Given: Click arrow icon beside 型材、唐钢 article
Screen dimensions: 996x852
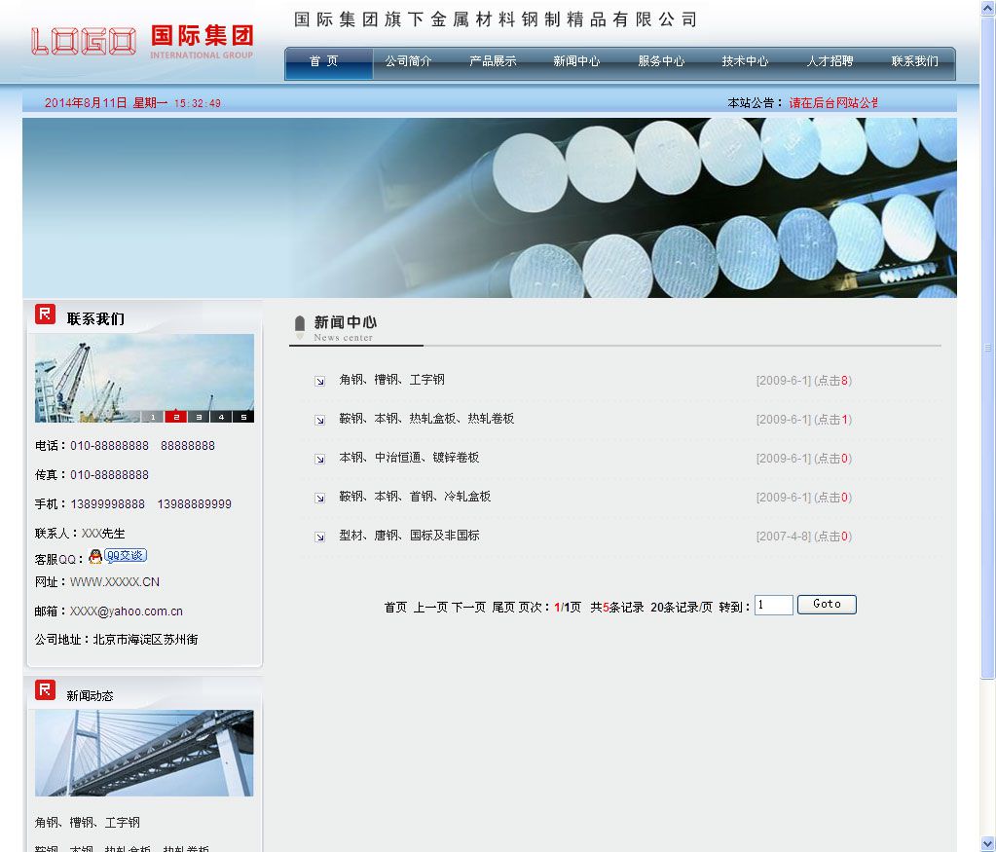Looking at the screenshot, I should [x=320, y=537].
